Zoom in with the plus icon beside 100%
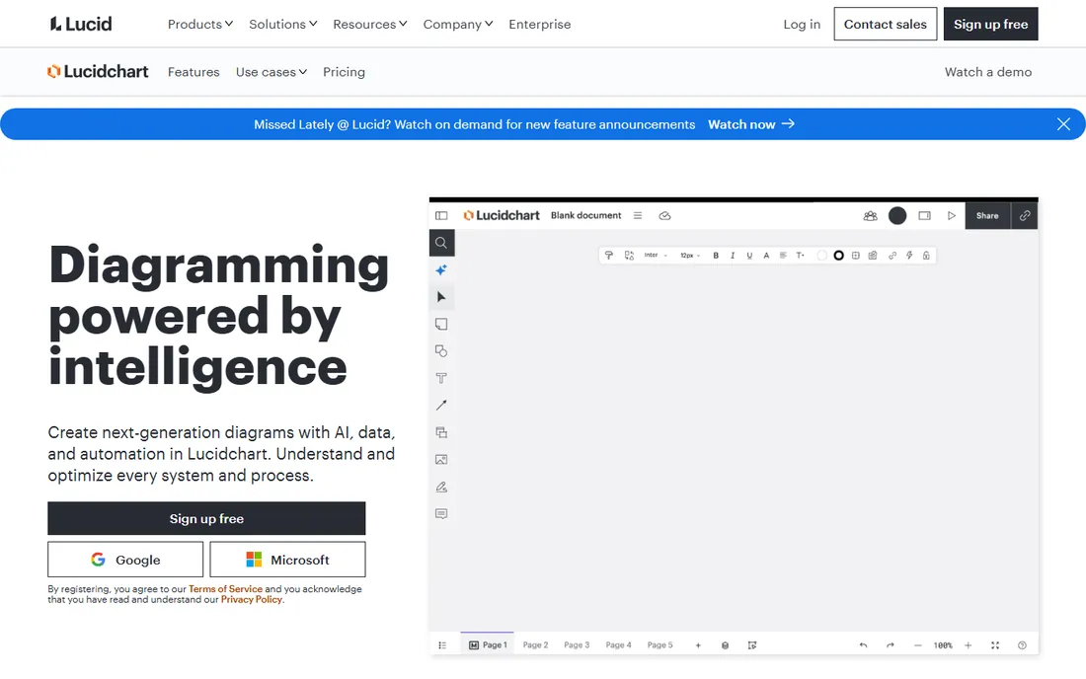 coord(969,645)
